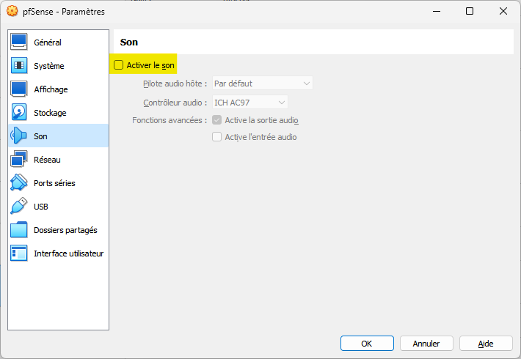Open help with the Aide button
This screenshot has height=359, width=521.
click(x=486, y=344)
